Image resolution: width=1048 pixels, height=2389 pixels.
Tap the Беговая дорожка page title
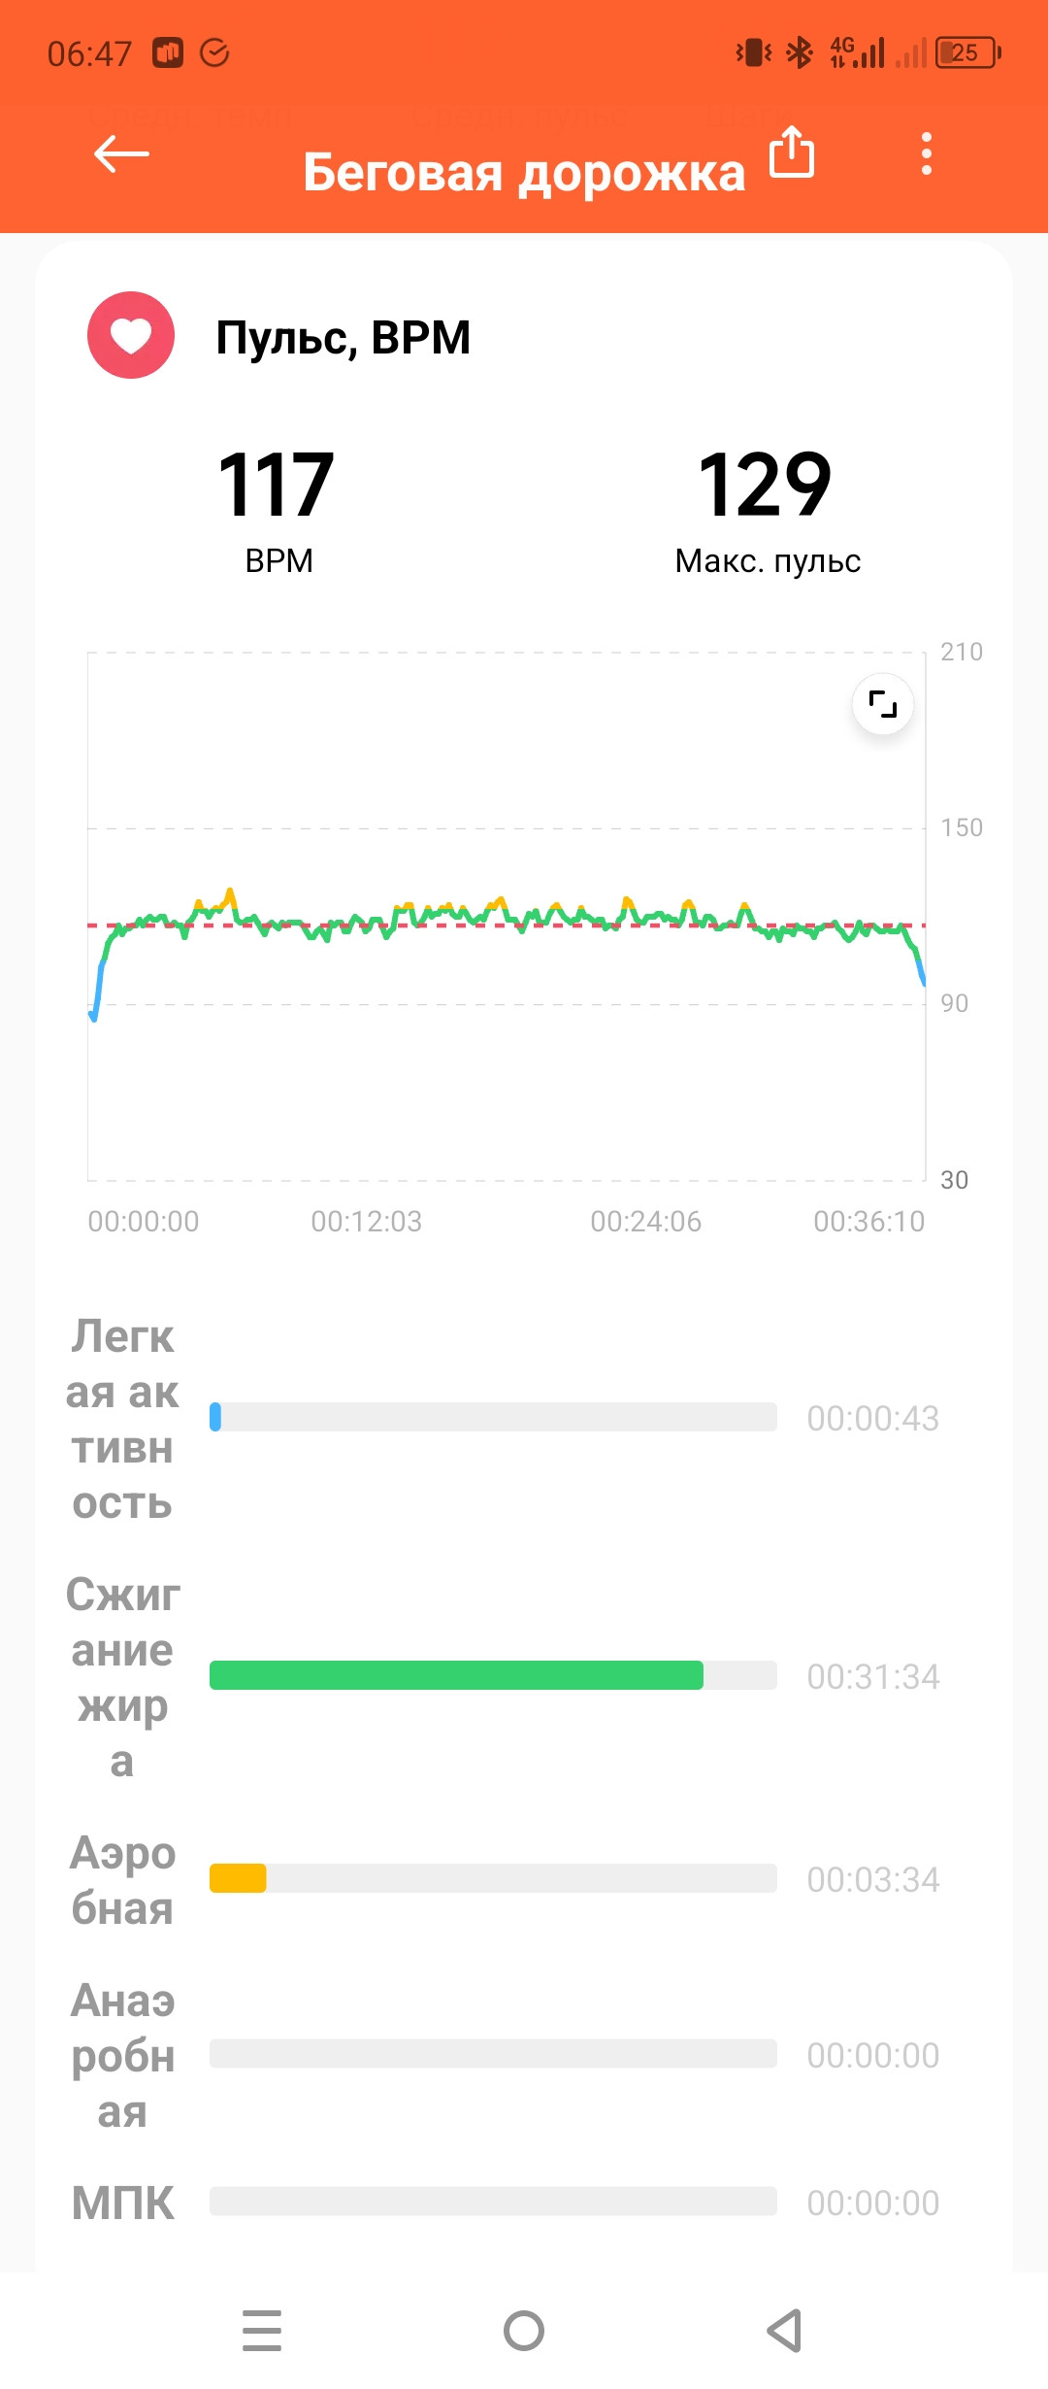point(524,173)
